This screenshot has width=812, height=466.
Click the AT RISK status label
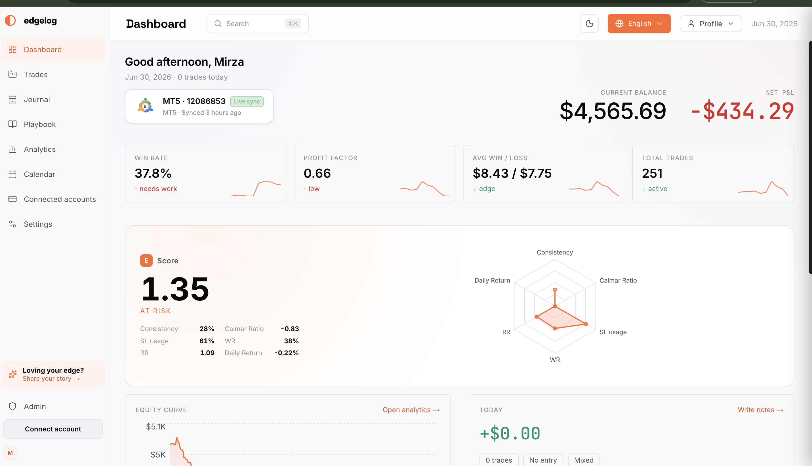[x=155, y=311]
